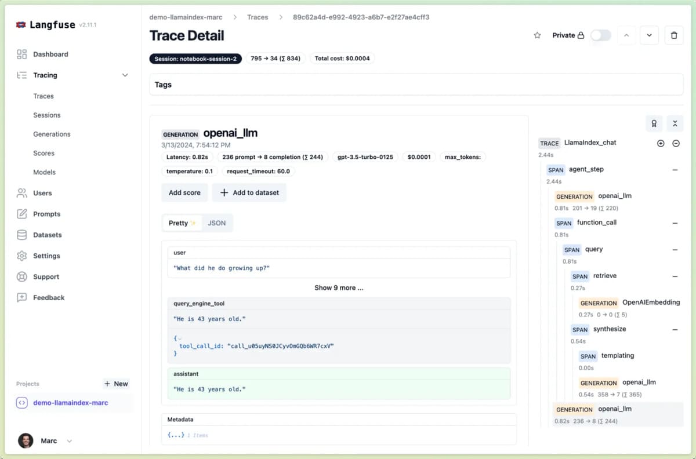Click Show 9 more messages

(x=339, y=287)
